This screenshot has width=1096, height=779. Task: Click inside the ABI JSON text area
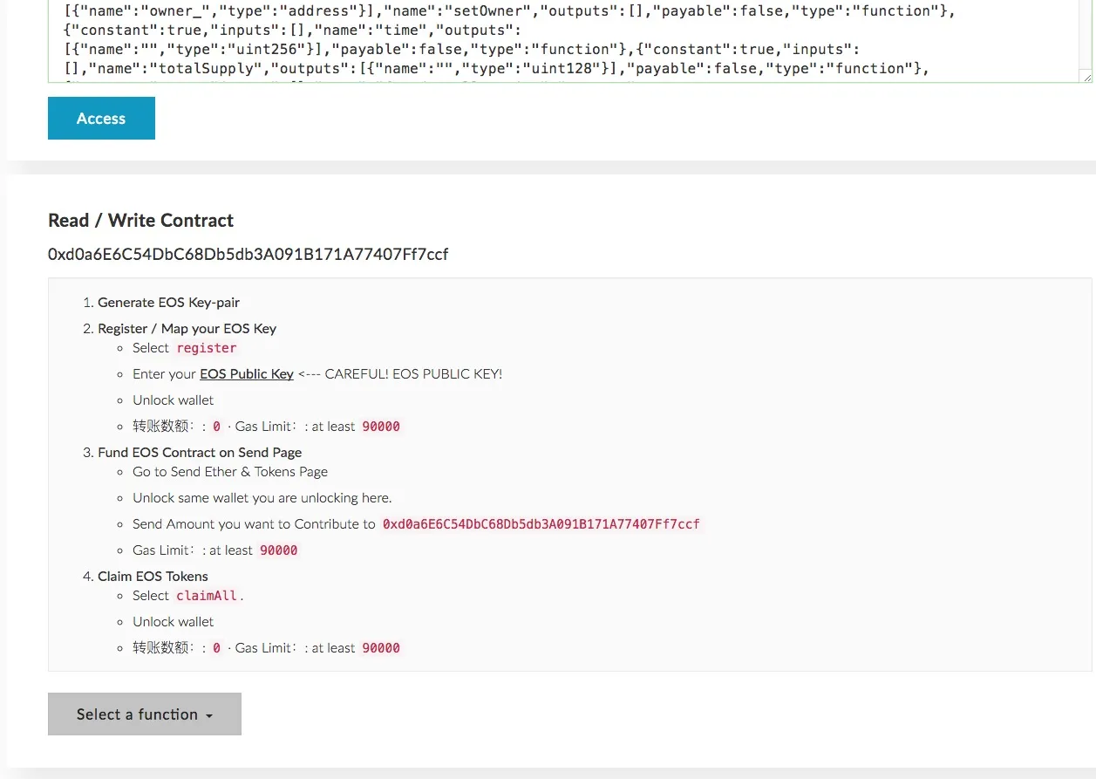coord(570,41)
